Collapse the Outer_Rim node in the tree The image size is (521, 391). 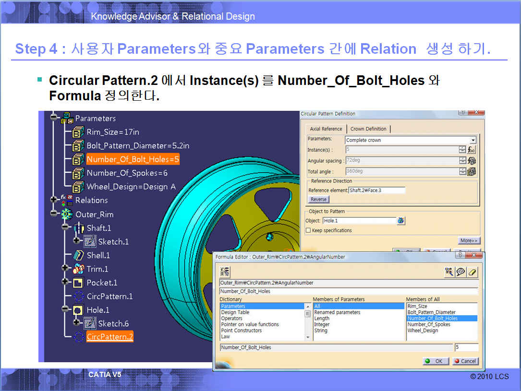pyautogui.click(x=53, y=214)
